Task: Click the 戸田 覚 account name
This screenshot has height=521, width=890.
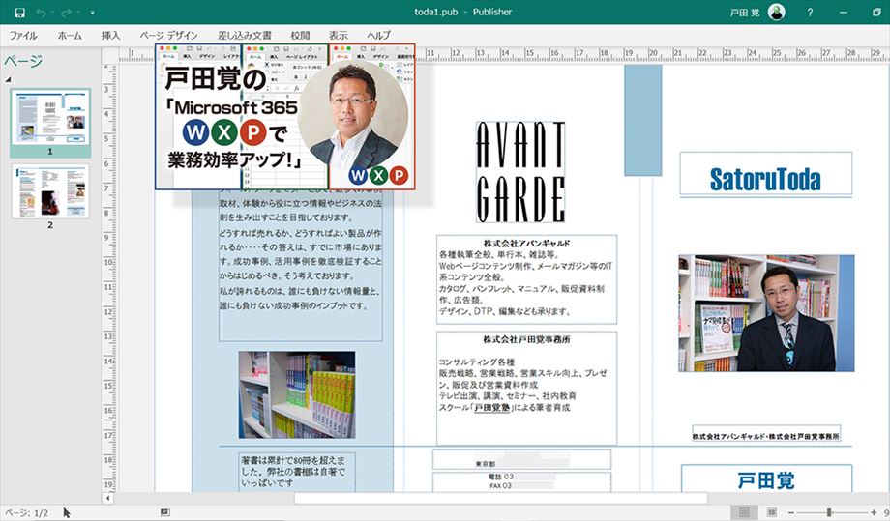Action: pyautogui.click(x=744, y=12)
